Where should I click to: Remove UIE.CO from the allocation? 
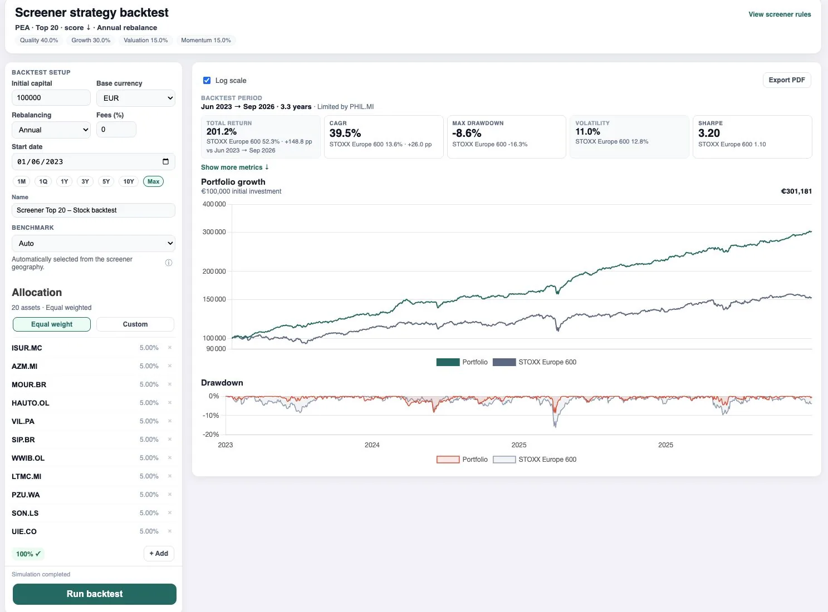point(170,531)
